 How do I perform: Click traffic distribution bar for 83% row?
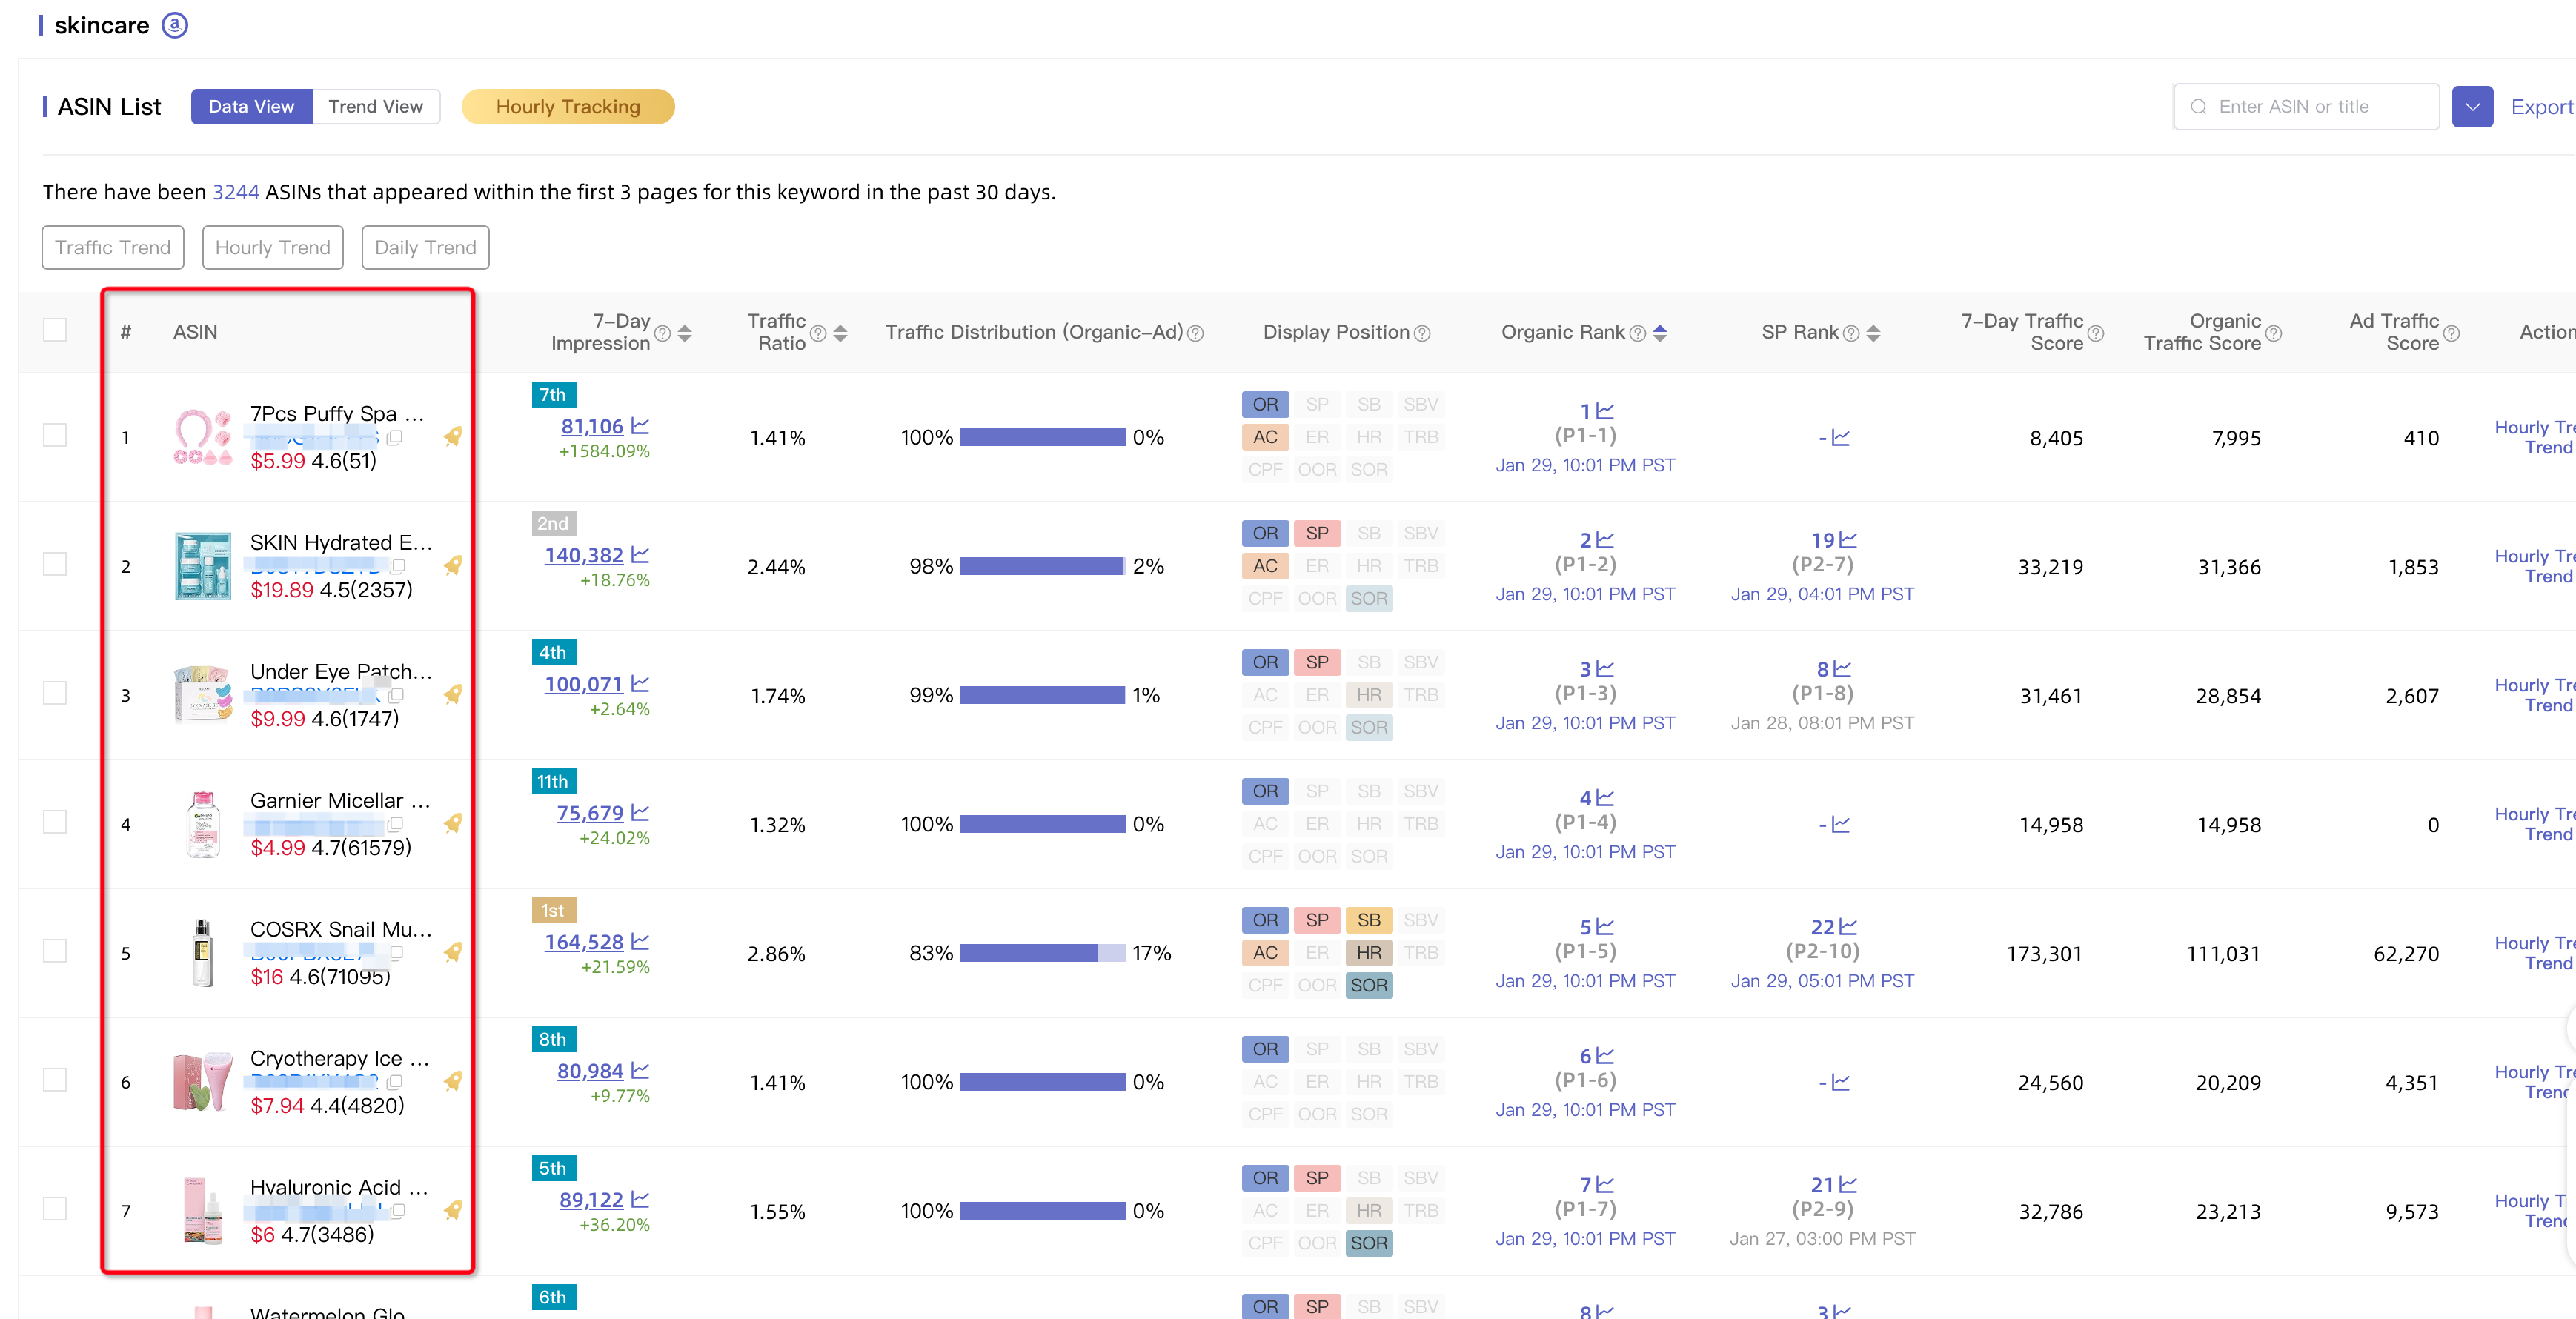point(1042,953)
